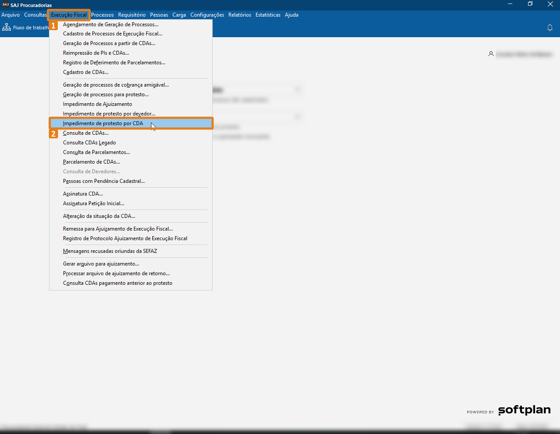Click the user profile icon

491,54
